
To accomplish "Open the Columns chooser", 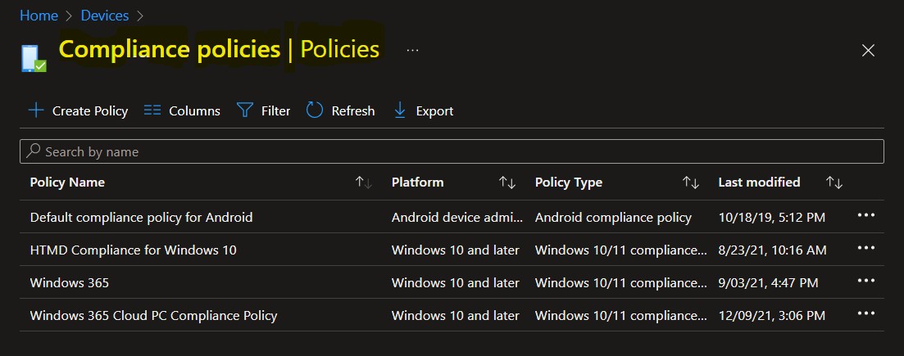I will pos(182,110).
